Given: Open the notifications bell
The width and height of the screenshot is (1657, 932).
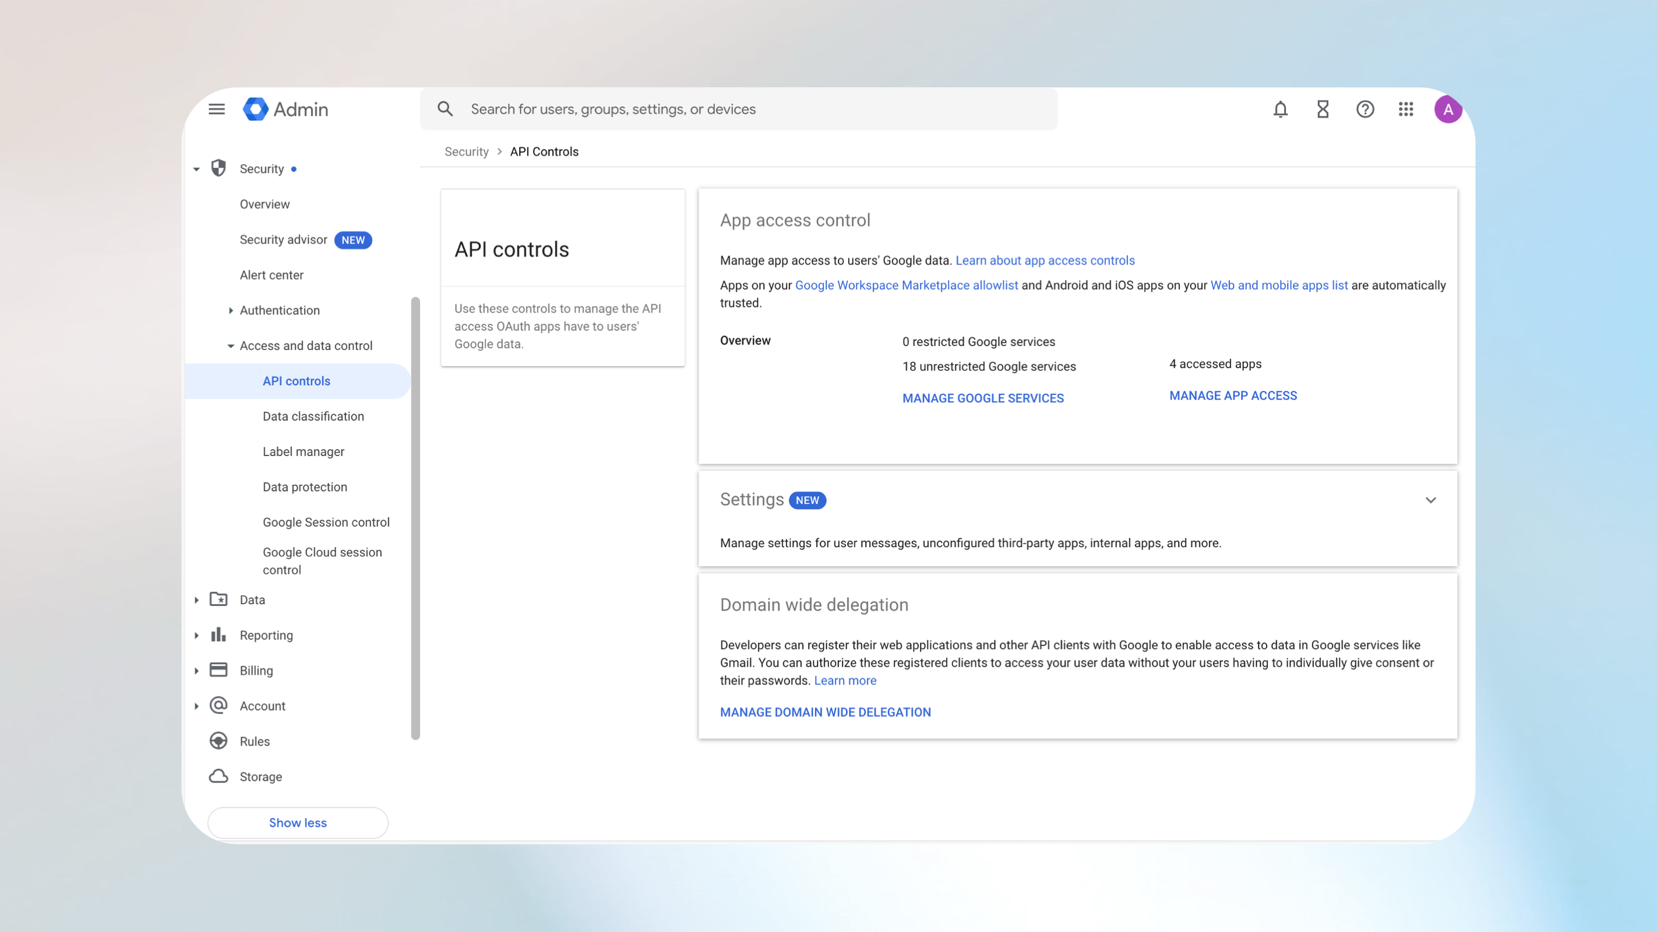Looking at the screenshot, I should 1280,110.
